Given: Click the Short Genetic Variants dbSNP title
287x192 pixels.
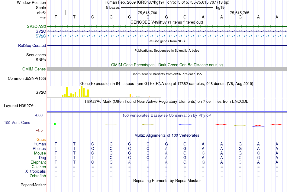Looking at the screenshot, I should pyautogui.click(x=167, y=74).
